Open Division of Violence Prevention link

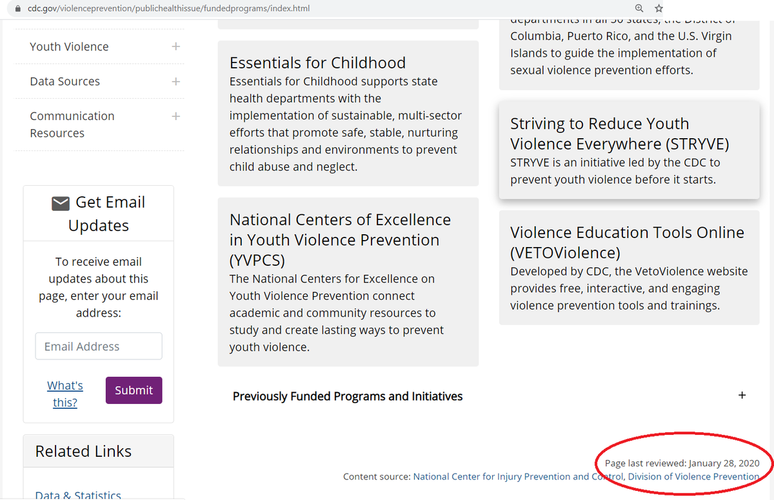click(x=693, y=477)
